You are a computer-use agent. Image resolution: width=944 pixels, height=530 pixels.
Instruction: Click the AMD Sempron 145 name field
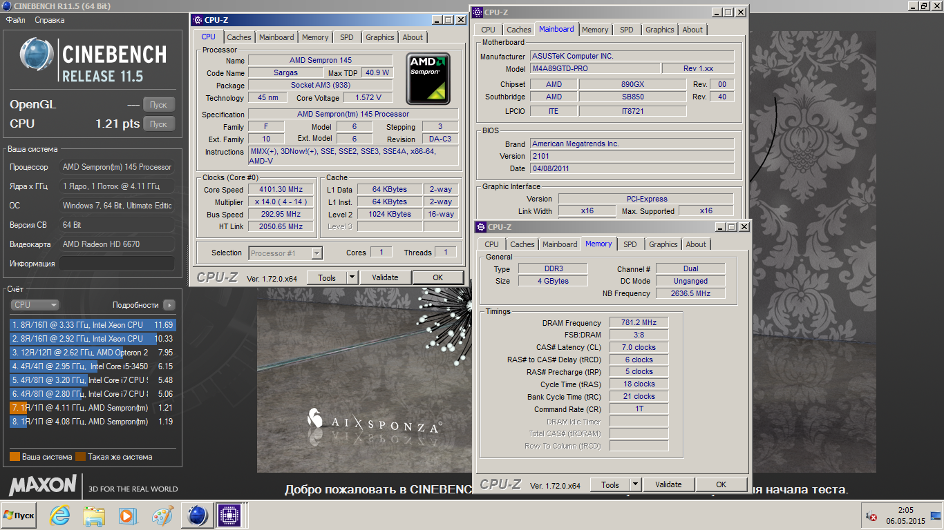click(x=322, y=61)
